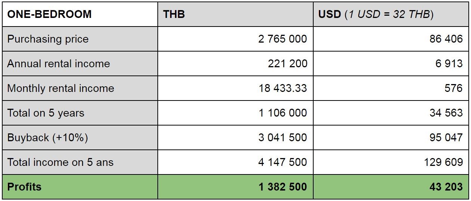Select the ONE-BEDROOM header cell
This screenshot has height=201, width=471.
[80, 14]
